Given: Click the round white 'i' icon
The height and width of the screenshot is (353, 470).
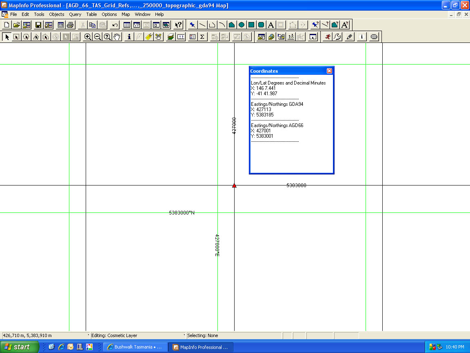Looking at the screenshot, I should 361,37.
